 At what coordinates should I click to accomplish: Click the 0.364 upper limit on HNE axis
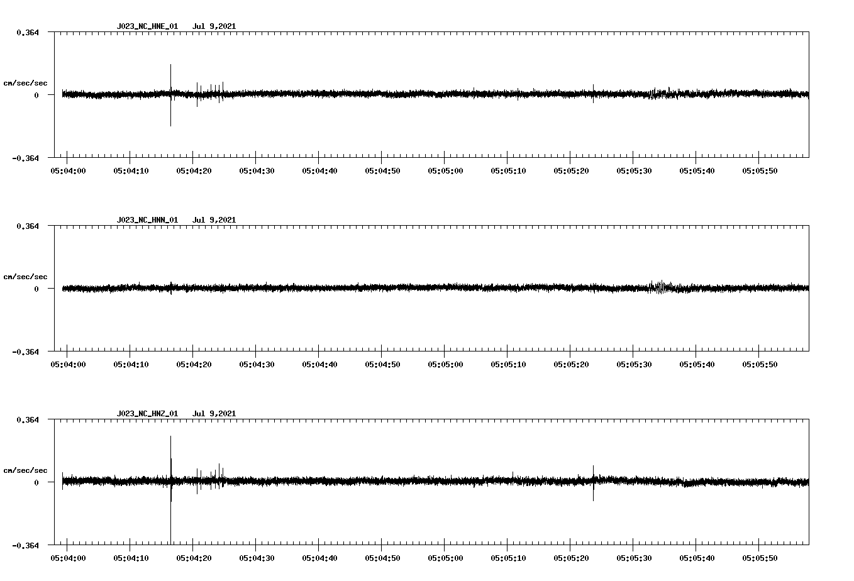(x=28, y=32)
